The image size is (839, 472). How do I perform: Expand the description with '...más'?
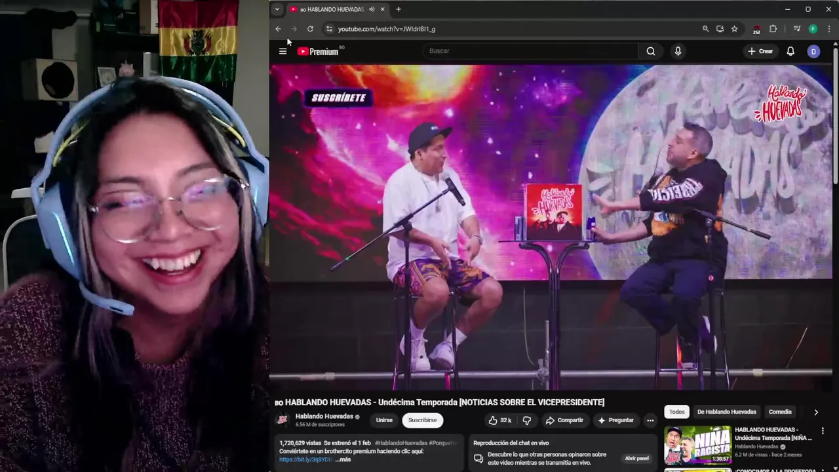coord(343,460)
